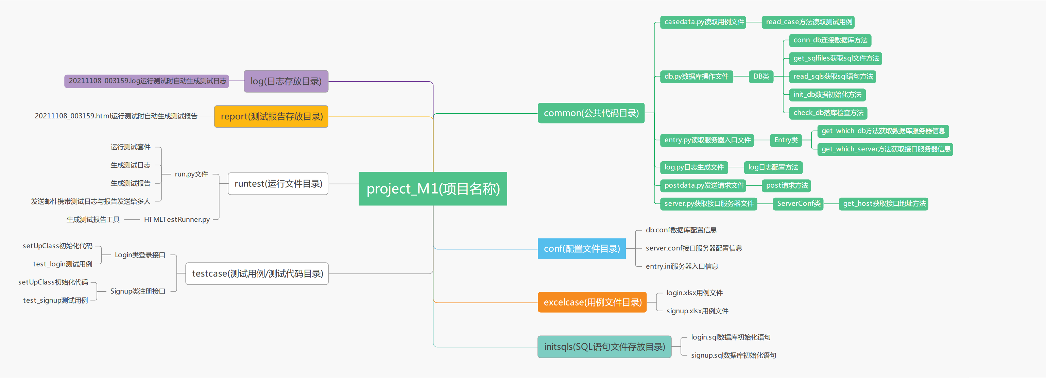Click the ServerConf类 node
1046x380 pixels.
pos(798,204)
